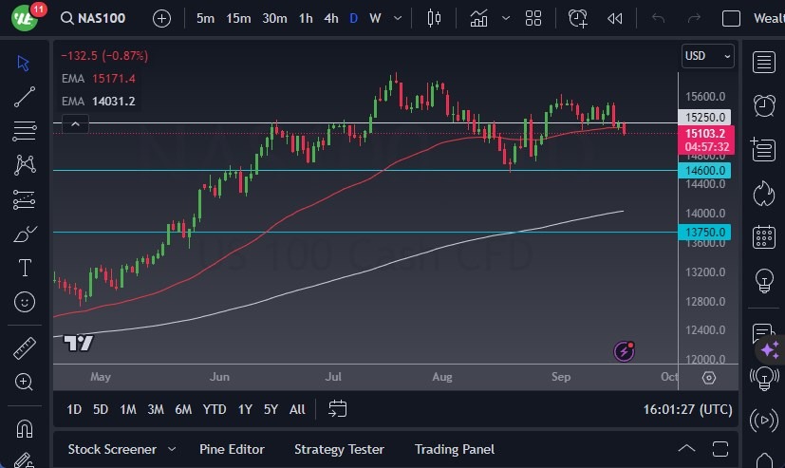The width and height of the screenshot is (785, 468).
Task: Open the calendar panel icon
Action: [763, 237]
